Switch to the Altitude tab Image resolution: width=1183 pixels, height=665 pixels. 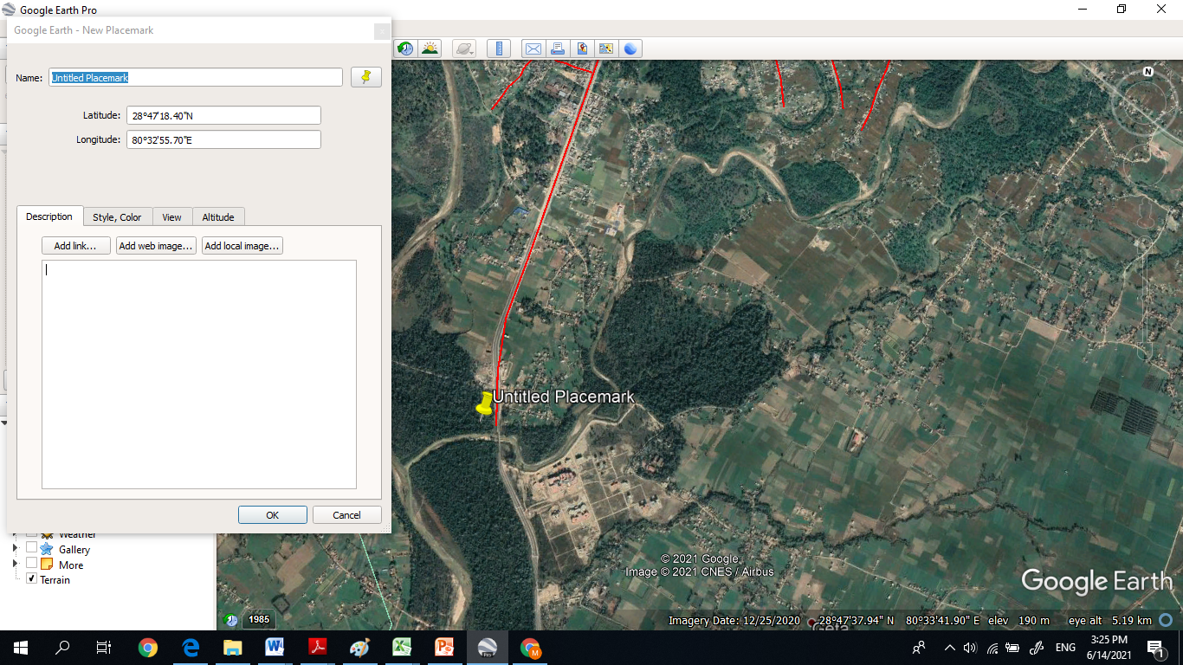coord(218,217)
